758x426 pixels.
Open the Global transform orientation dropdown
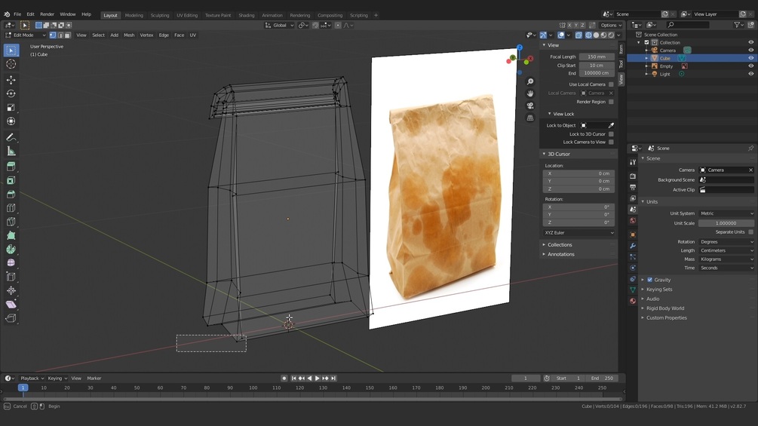[279, 25]
